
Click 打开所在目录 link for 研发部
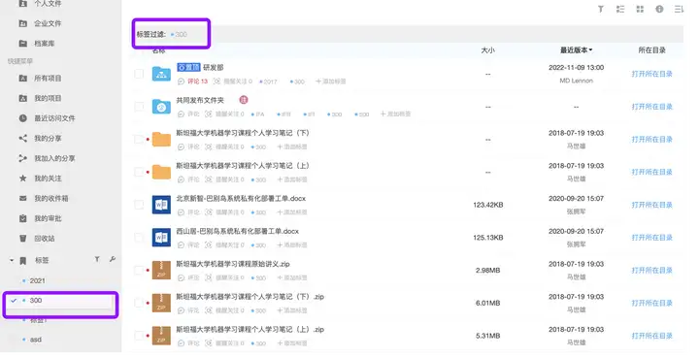click(651, 74)
